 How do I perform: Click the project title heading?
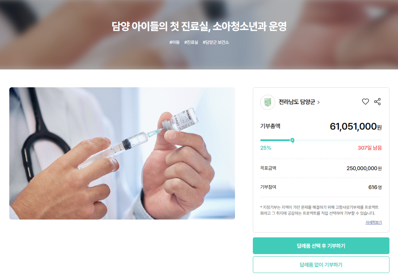point(199,26)
